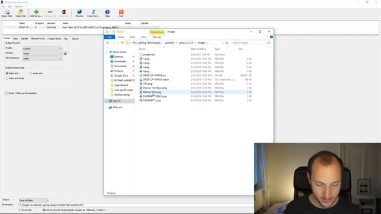
Task: Open Desktop in Quick access
Action: 118,57
